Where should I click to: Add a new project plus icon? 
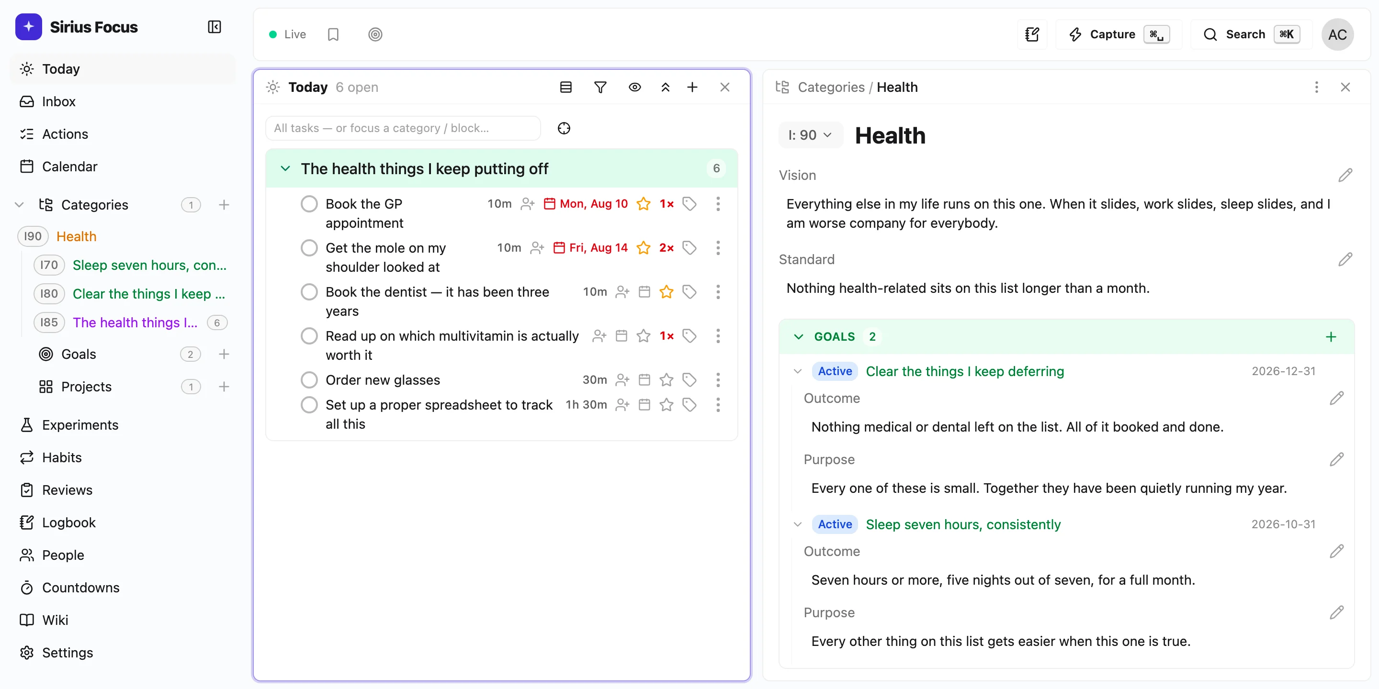tap(224, 386)
